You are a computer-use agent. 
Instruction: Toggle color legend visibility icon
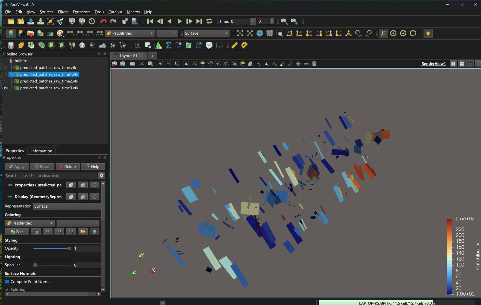[11, 33]
